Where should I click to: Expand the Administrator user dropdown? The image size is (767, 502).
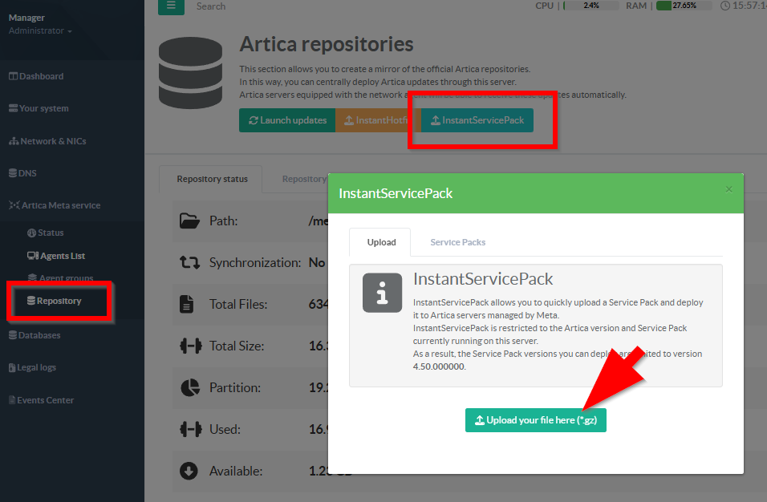coord(40,30)
